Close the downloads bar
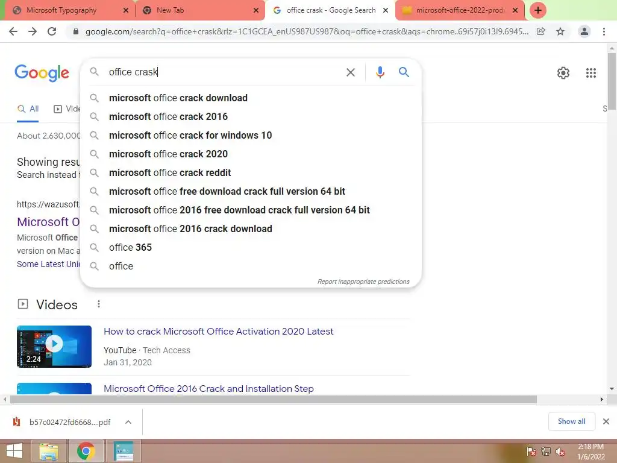Image resolution: width=617 pixels, height=463 pixels. pos(606,421)
